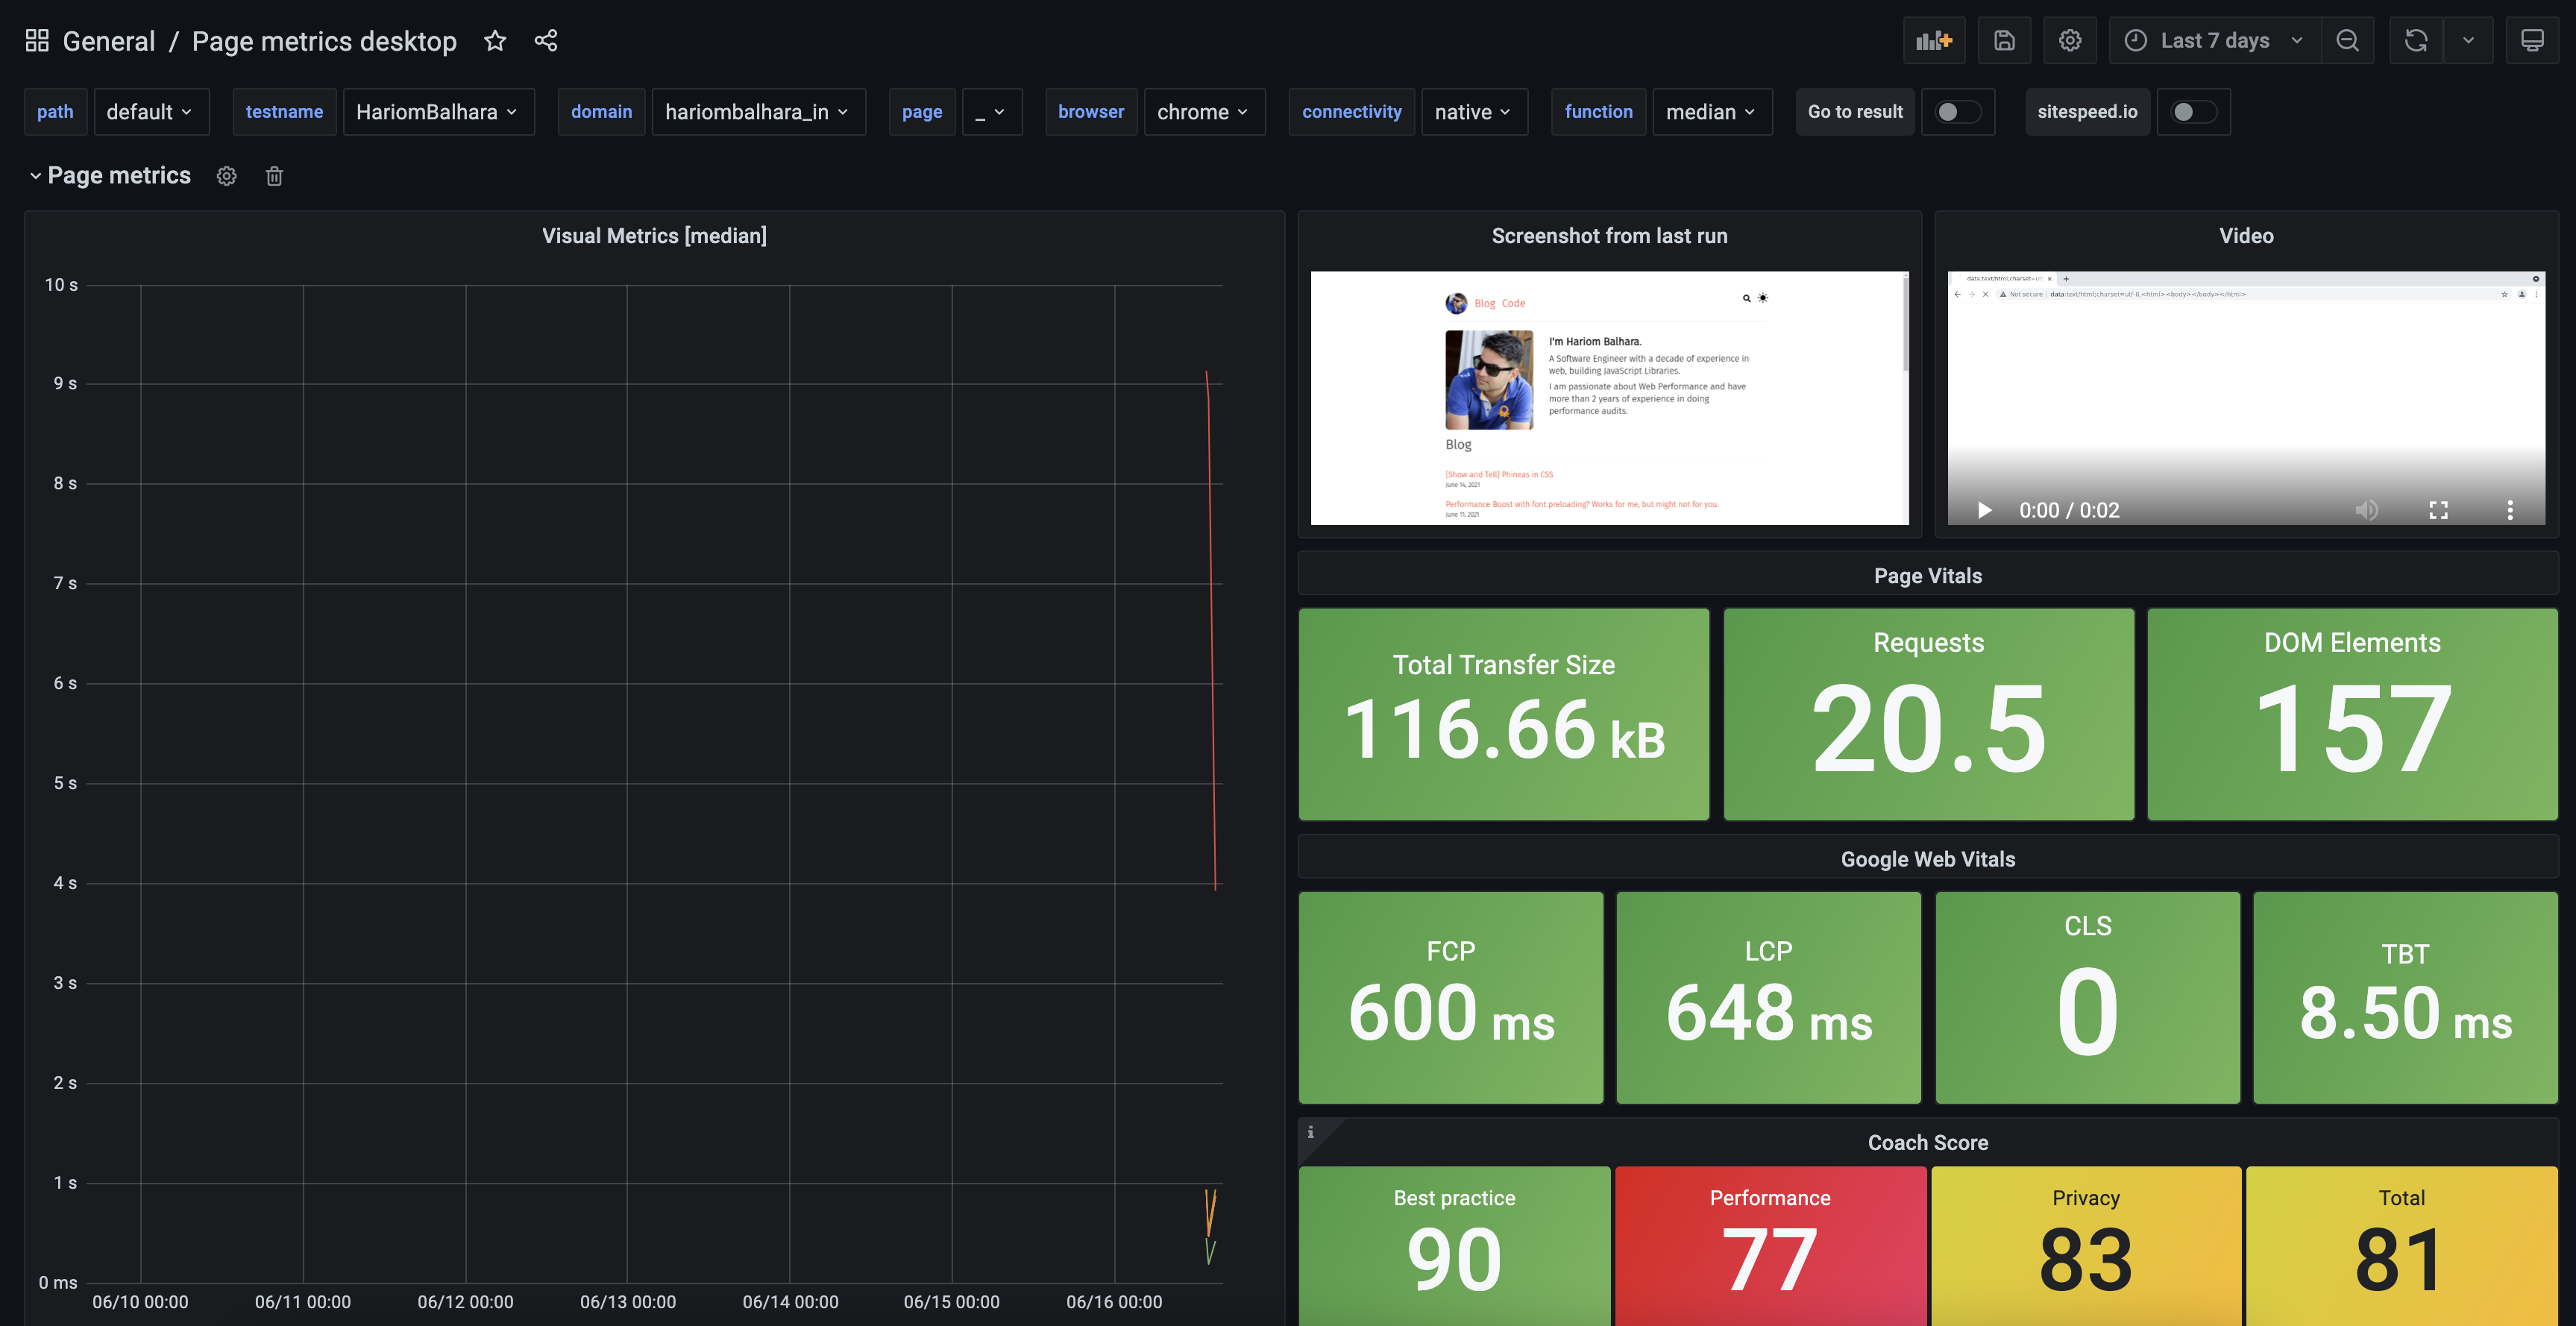Collapse the Page metrics row

[36, 176]
